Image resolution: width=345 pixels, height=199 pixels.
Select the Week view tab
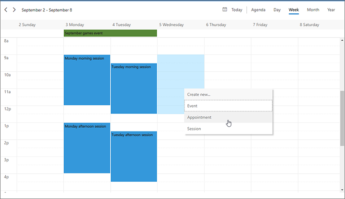294,10
